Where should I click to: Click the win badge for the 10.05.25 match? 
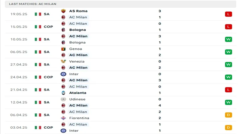pos(229,39)
